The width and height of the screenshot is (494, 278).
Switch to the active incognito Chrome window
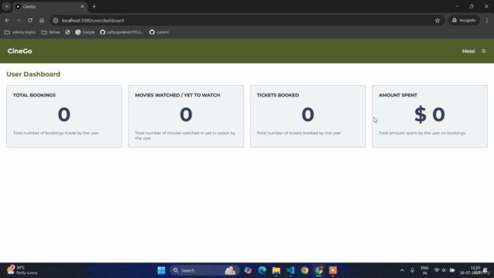click(319, 270)
